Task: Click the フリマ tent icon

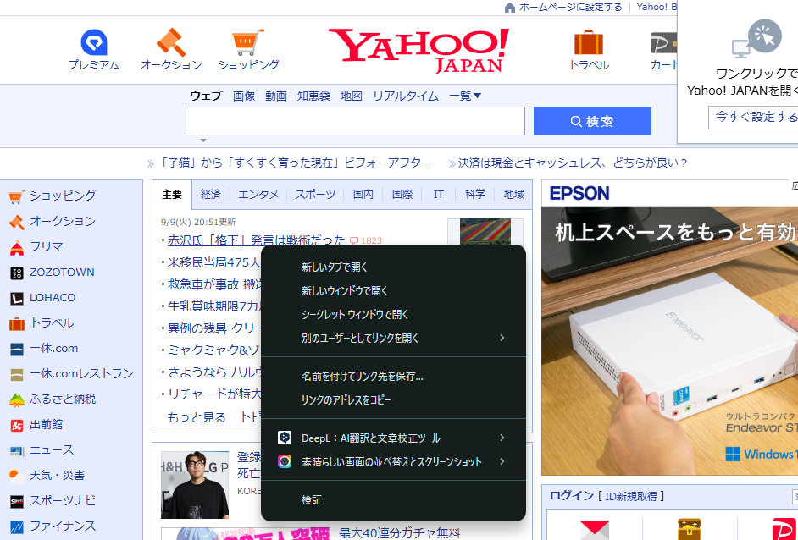Action: [17, 248]
